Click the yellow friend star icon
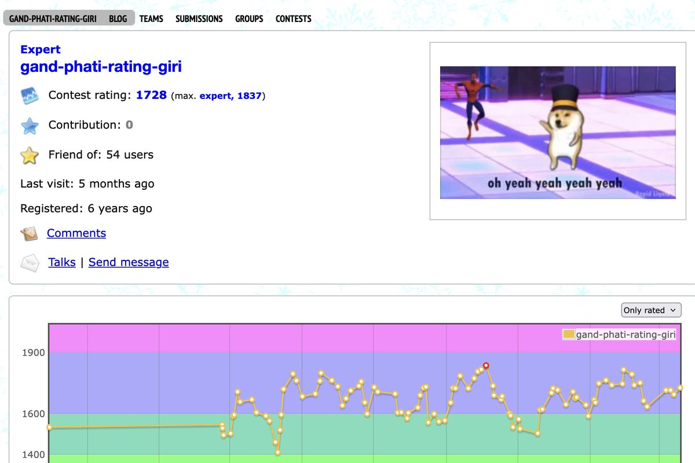The height and width of the screenshot is (463, 695). [30, 155]
